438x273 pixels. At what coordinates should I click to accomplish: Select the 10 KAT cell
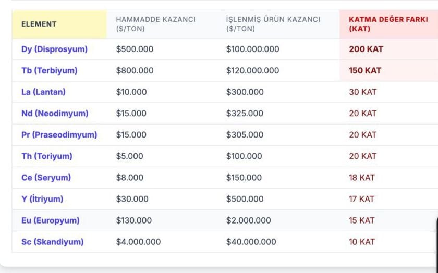coord(362,242)
